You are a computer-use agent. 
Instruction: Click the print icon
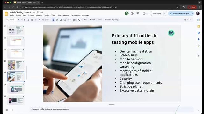pyautogui.click(x=32, y=20)
